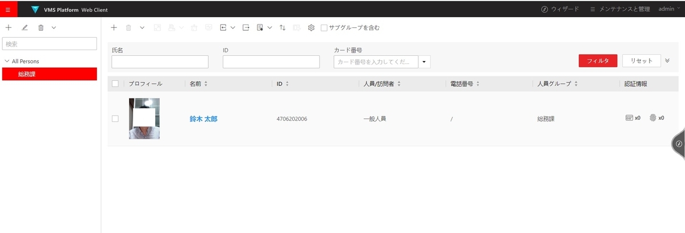Delete the selected group in sidebar

coord(41,27)
